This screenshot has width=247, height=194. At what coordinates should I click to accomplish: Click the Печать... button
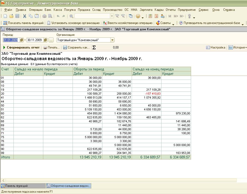(51, 47)
